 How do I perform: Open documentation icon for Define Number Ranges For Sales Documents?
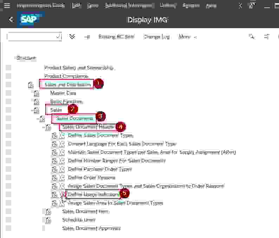(54, 161)
